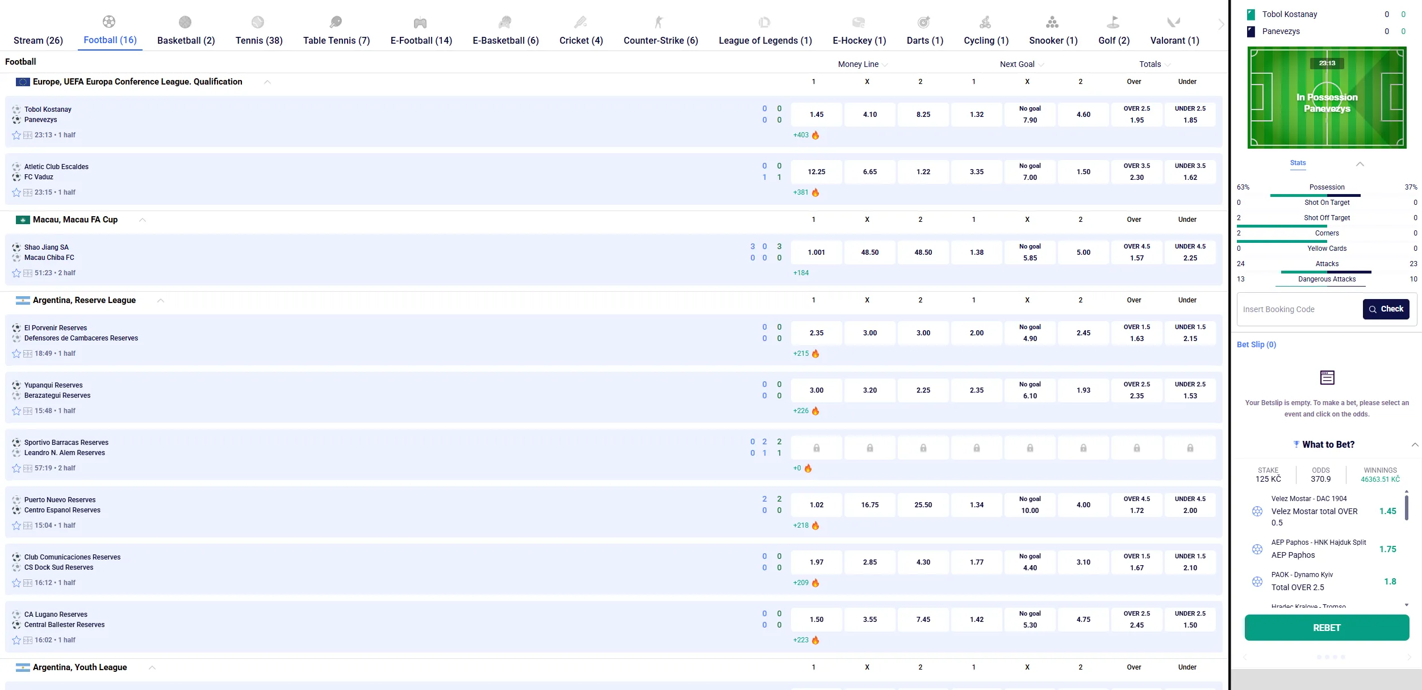Open Bet Slip (0) header

[x=1256, y=344]
